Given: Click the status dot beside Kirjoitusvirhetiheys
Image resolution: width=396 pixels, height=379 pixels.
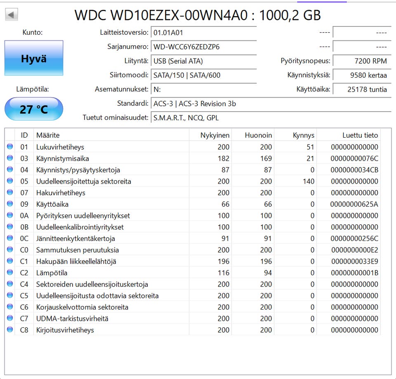Looking at the screenshot, I should tap(10, 329).
